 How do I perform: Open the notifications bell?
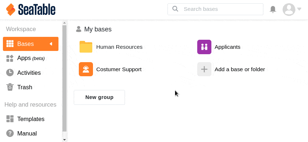tap(273, 9)
